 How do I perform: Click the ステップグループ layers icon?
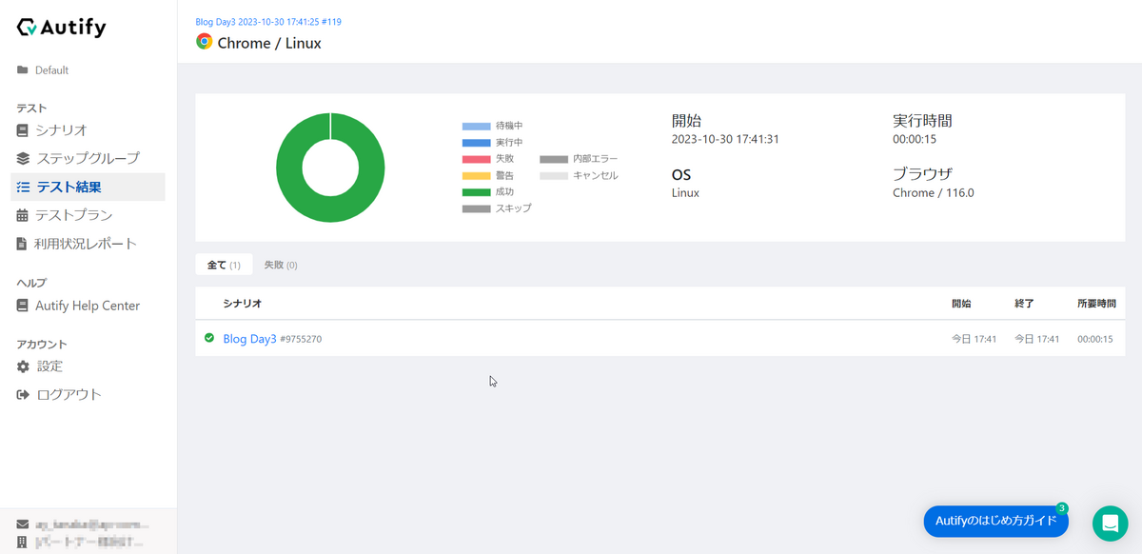coord(23,159)
